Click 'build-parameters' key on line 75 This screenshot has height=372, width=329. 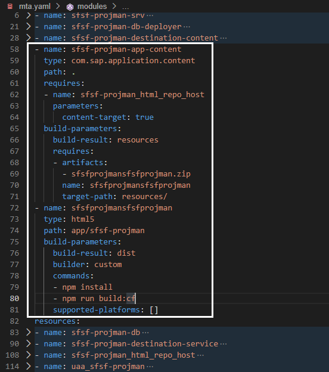tap(80, 242)
